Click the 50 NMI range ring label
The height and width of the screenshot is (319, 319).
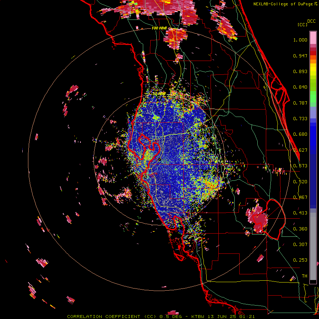click(x=159, y=94)
